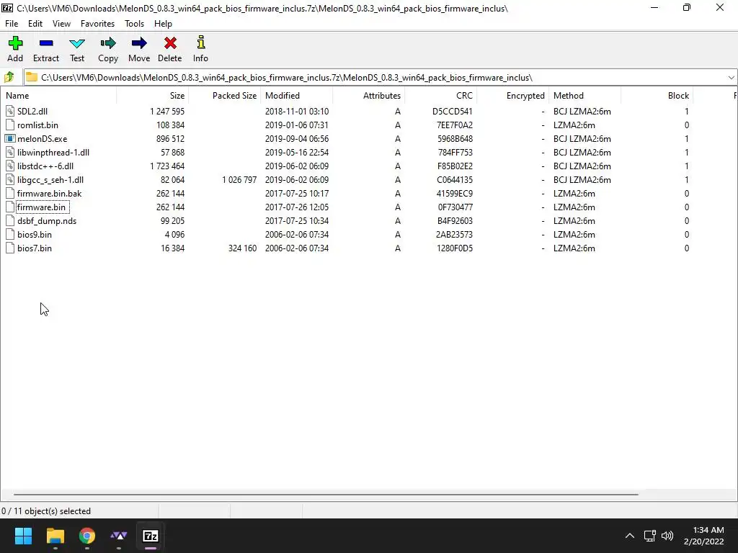Open the Help menu

tap(164, 24)
